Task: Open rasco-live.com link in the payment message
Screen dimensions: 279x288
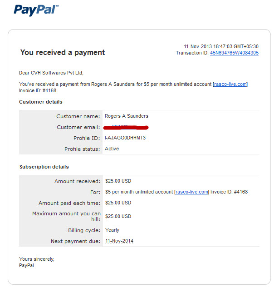Action: 230,84
